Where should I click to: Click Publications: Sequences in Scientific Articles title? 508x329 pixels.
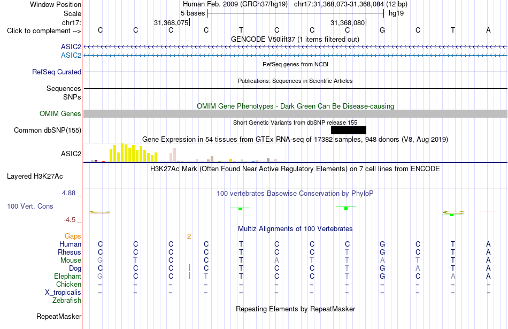coord(295,81)
